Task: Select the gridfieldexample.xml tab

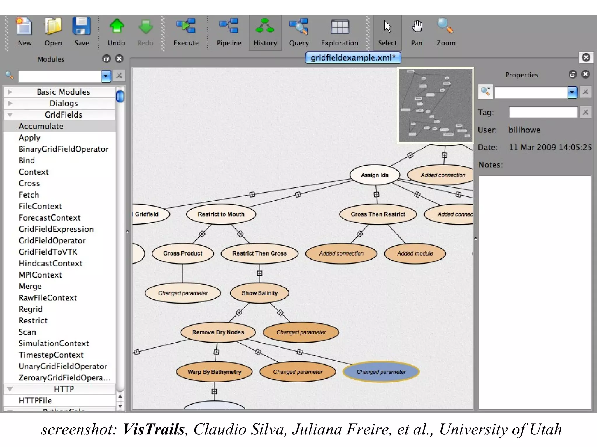Action: point(353,58)
